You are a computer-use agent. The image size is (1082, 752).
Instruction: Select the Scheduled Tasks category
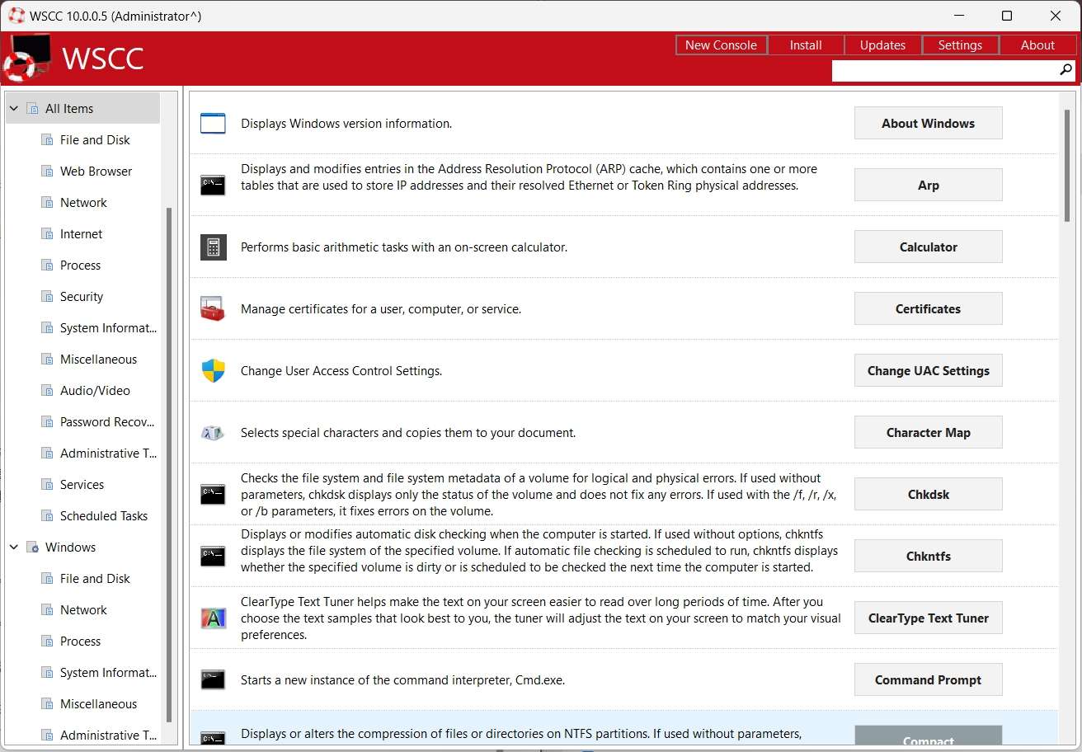pyautogui.click(x=104, y=516)
